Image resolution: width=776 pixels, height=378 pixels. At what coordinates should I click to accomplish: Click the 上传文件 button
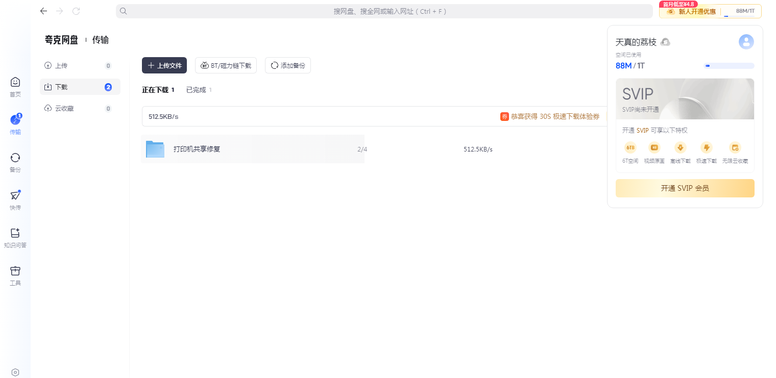[x=164, y=65]
